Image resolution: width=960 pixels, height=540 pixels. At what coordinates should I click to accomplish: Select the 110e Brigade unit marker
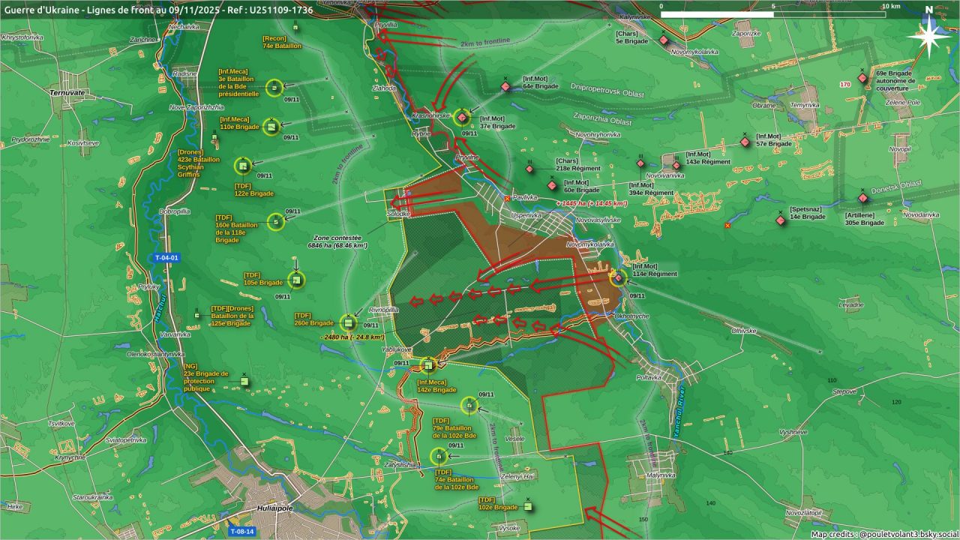271,127
